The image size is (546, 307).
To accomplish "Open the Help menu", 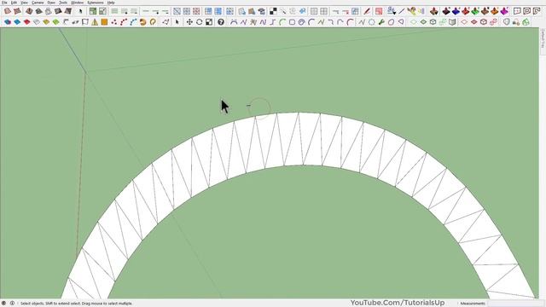I will [x=111, y=3].
